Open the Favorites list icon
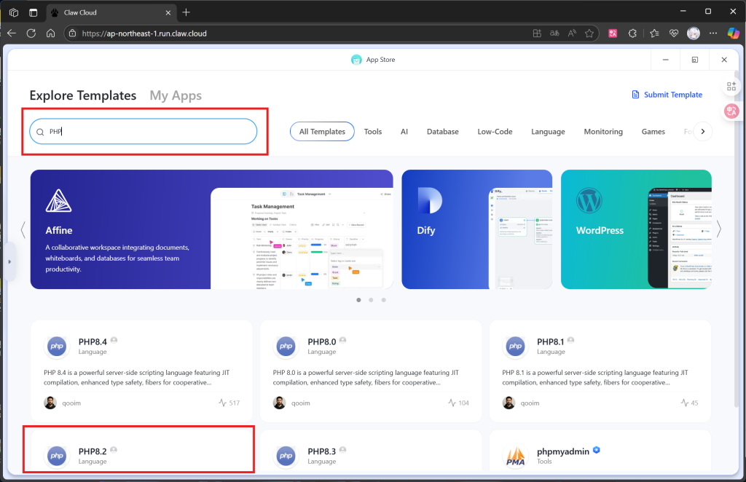This screenshot has width=746, height=482. [x=655, y=33]
